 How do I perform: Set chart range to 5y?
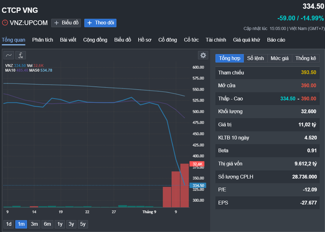83,224
